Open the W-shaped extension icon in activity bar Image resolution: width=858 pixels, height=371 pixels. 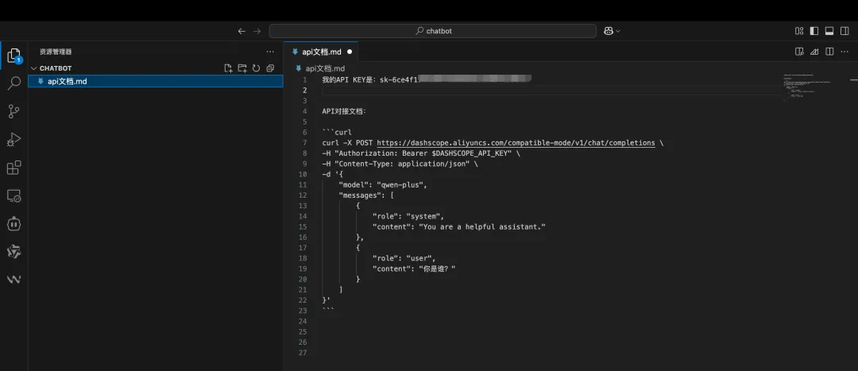tap(14, 279)
